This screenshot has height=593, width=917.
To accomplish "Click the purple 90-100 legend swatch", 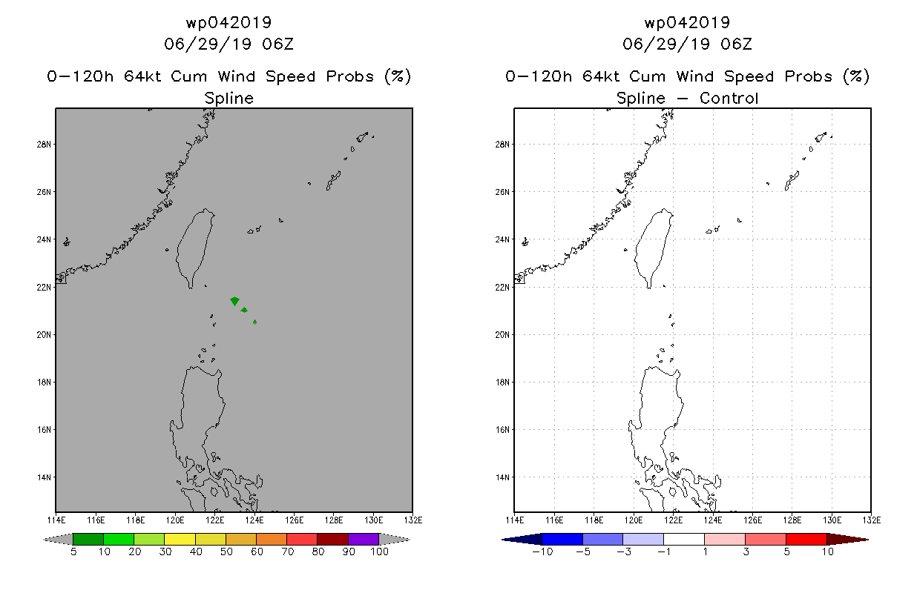I will pyautogui.click(x=364, y=539).
